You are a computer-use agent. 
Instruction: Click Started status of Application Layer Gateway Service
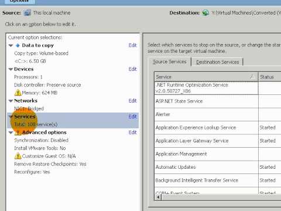(x=268, y=141)
